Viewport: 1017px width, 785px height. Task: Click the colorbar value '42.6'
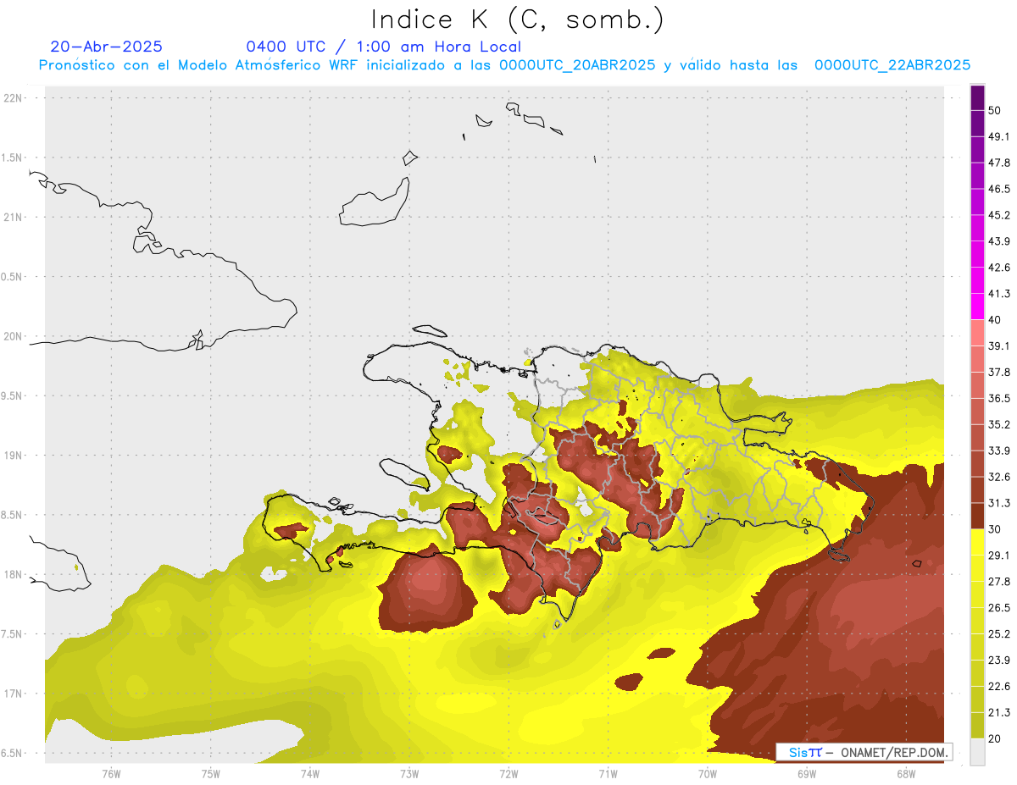tap(999, 268)
